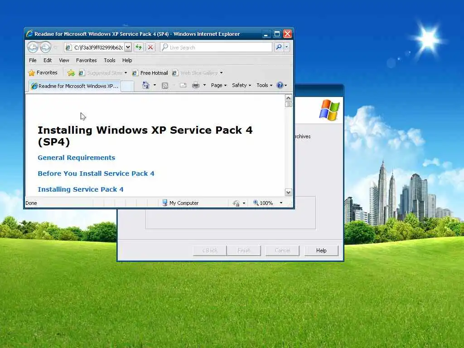Click the red Stop loading icon

pos(150,47)
